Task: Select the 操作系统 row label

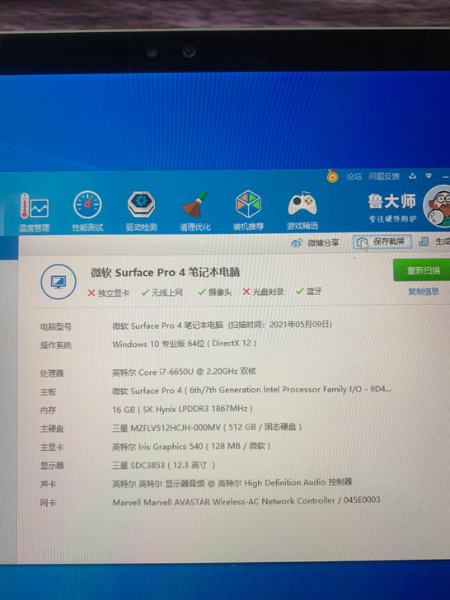Action: tap(56, 345)
